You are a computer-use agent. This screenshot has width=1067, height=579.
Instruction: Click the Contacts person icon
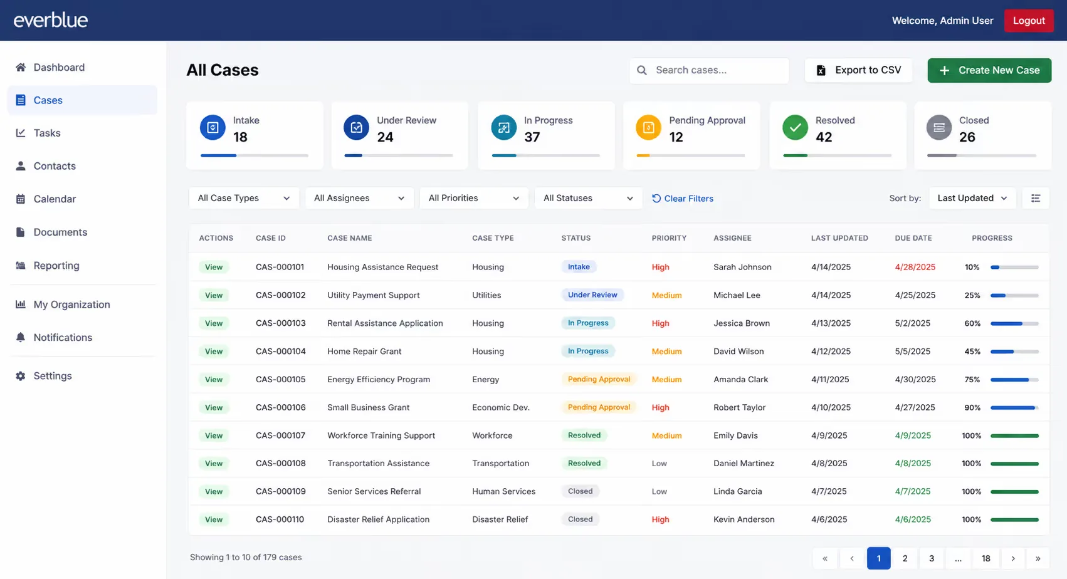pos(21,166)
